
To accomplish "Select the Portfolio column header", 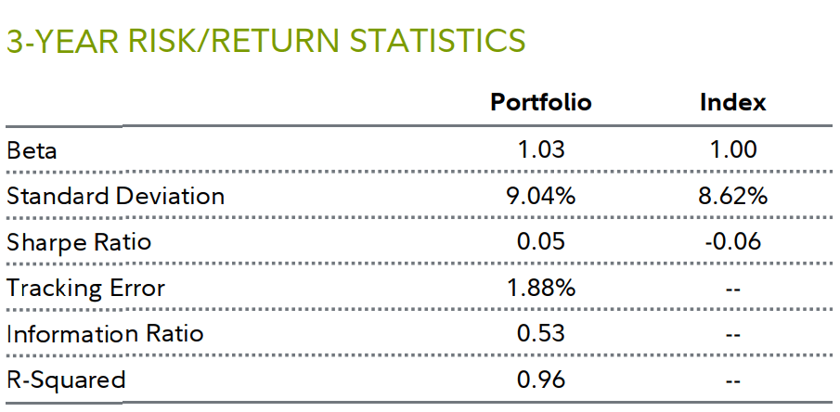I will [x=540, y=102].
